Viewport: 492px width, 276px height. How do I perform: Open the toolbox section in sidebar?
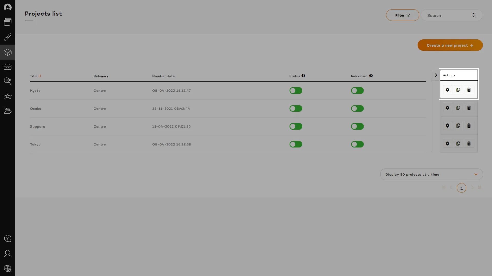(8, 67)
